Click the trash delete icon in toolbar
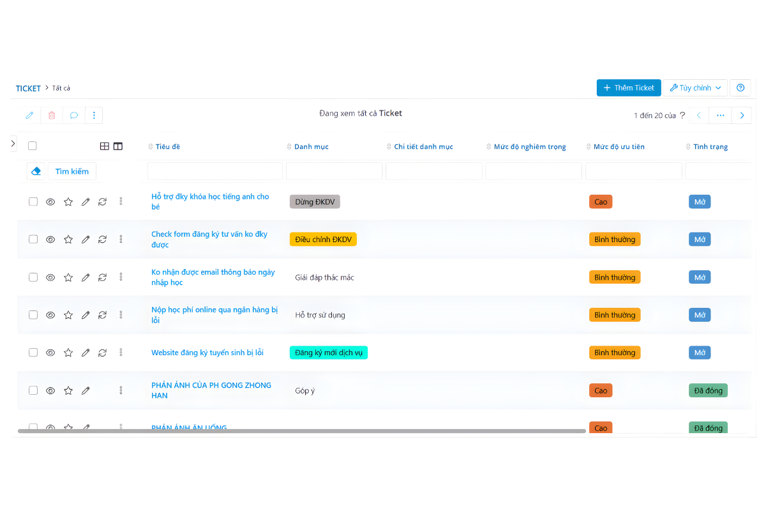 (x=52, y=116)
